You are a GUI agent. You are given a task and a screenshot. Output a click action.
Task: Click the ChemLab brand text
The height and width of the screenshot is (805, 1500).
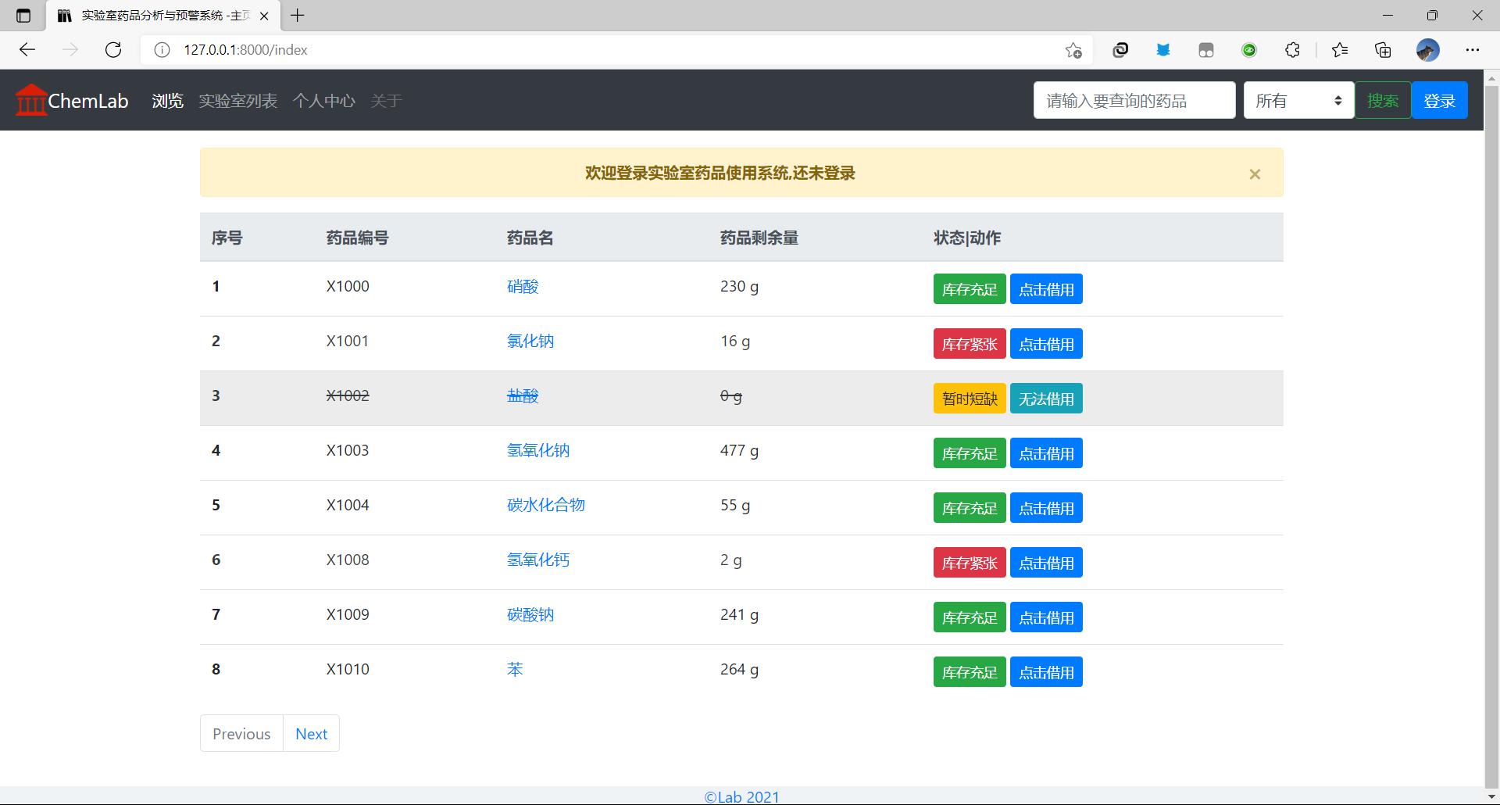point(88,101)
